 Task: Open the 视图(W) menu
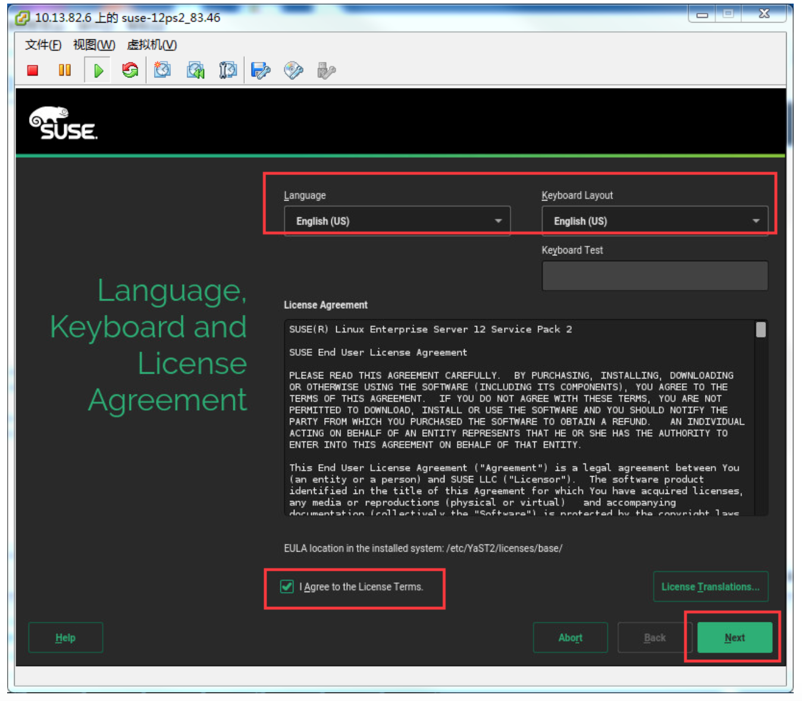[94, 45]
